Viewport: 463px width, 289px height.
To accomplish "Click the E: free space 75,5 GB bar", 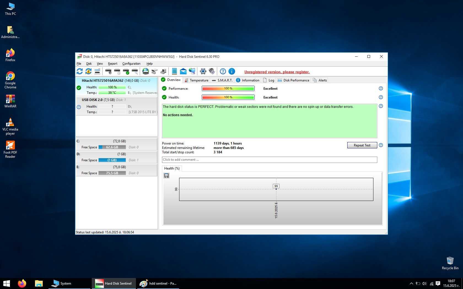I will click(112, 173).
